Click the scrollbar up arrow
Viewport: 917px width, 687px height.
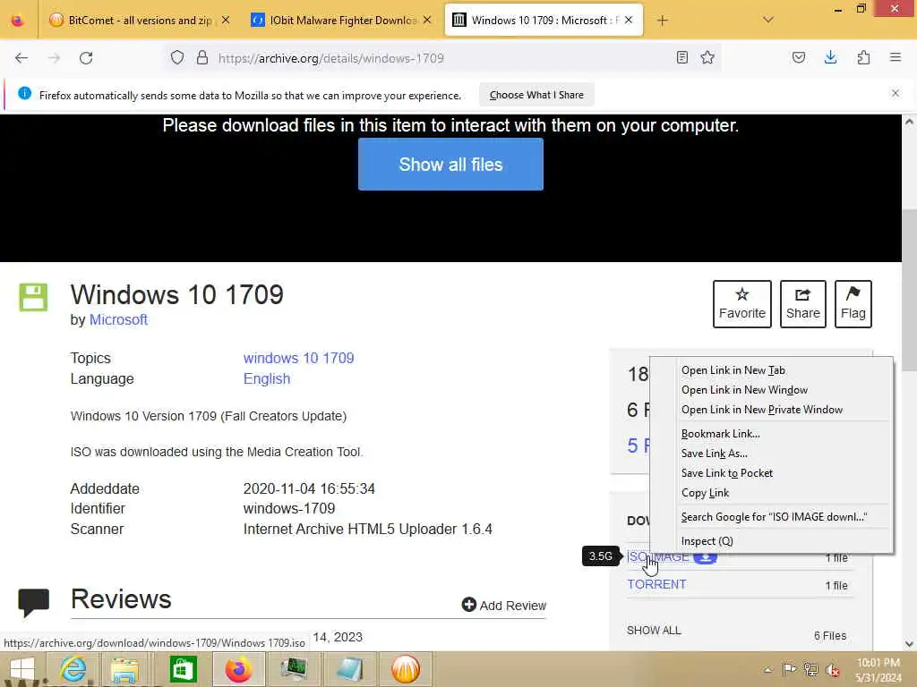[x=909, y=122]
